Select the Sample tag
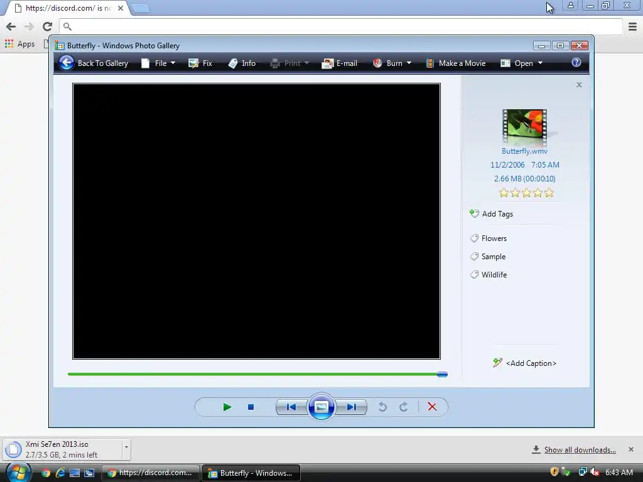This screenshot has height=482, width=643. point(488,257)
